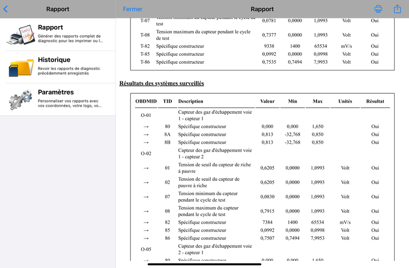
Task: Select the O-01 exhaust sensor row
Action: tap(262, 115)
